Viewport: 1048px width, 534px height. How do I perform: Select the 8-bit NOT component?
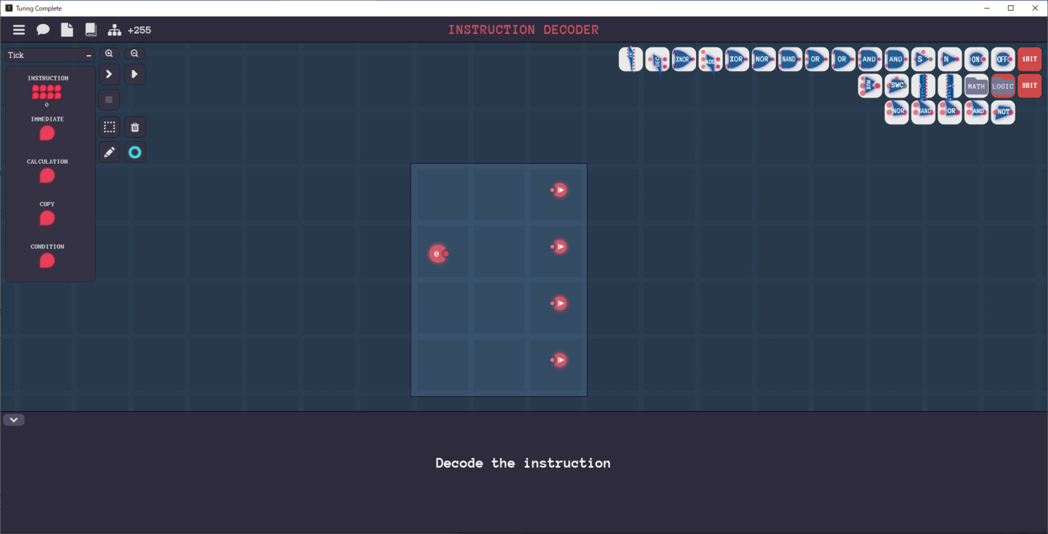[x=1003, y=112]
